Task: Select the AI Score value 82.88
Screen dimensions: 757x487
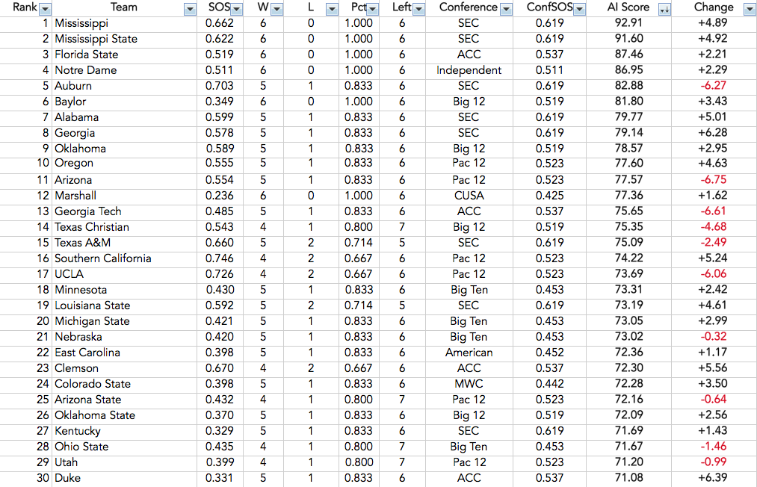Action: tap(628, 85)
